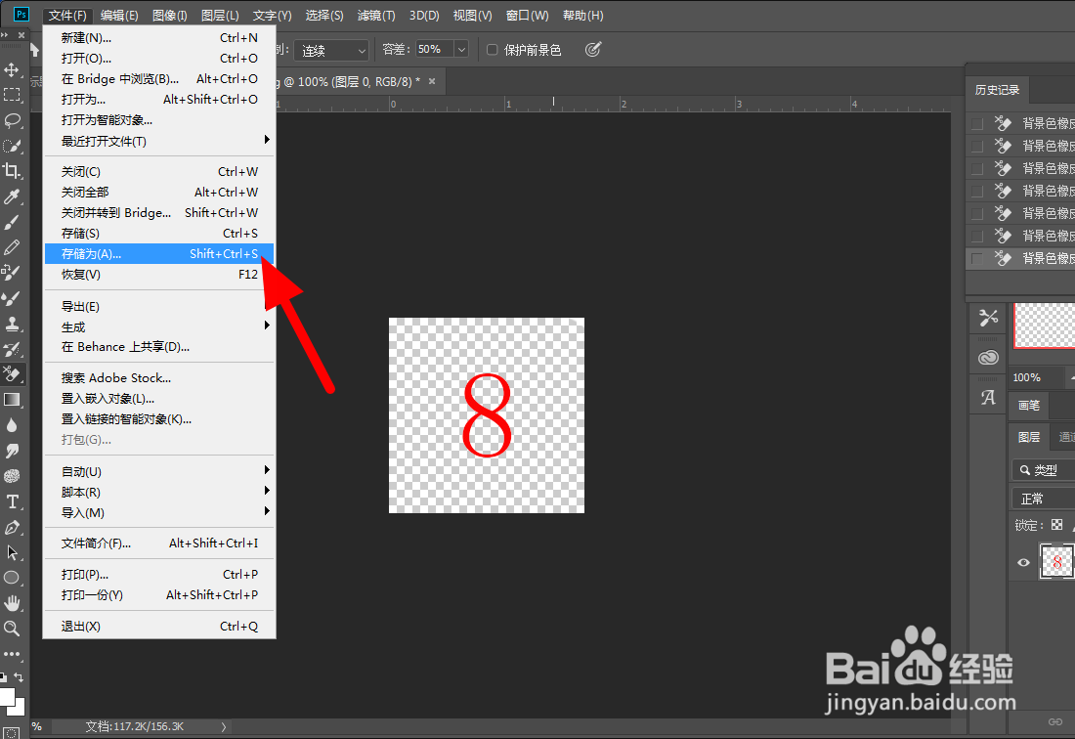Open the 编辑(E) menu
This screenshot has height=739, width=1075.
pos(119,15)
